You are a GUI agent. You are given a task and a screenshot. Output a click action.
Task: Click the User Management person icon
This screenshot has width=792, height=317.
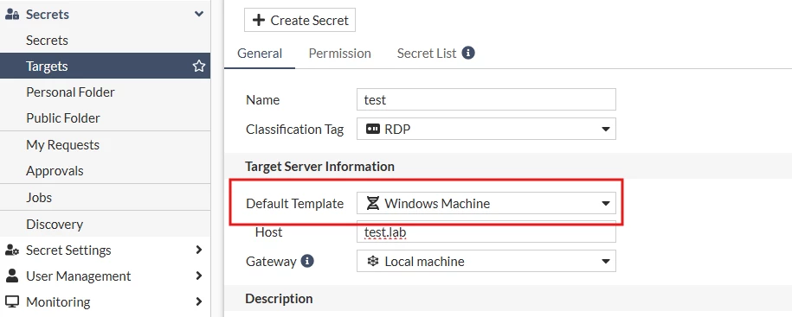tap(12, 276)
